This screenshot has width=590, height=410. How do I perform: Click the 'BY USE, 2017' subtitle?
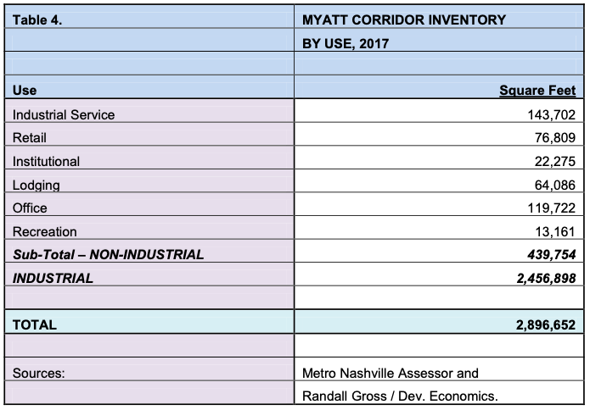coord(346,43)
